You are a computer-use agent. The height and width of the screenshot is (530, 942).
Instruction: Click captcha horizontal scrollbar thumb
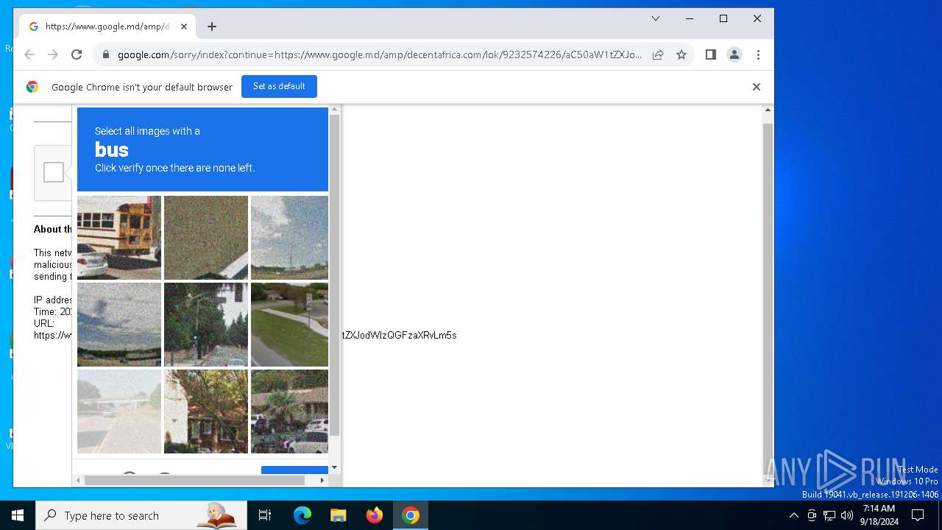[194, 480]
